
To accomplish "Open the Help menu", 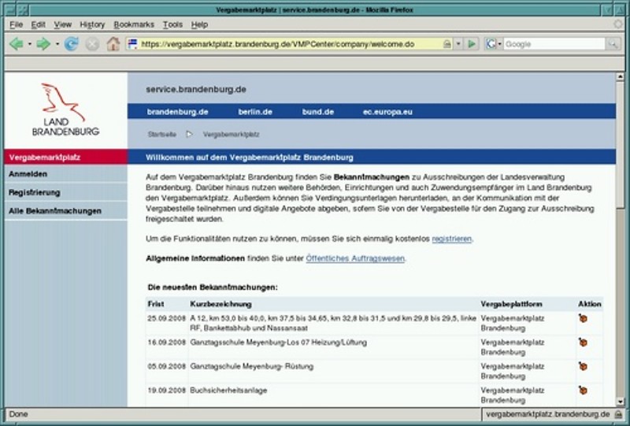I will pos(199,24).
